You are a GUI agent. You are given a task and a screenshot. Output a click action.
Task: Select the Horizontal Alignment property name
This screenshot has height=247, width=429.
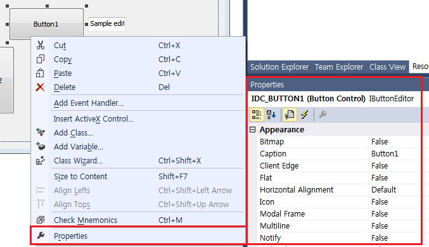tap(313, 189)
